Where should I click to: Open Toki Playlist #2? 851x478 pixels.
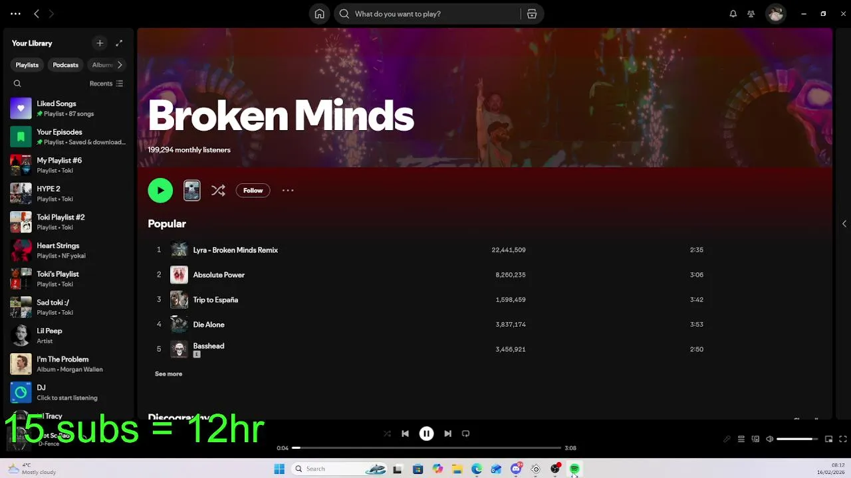tap(68, 222)
